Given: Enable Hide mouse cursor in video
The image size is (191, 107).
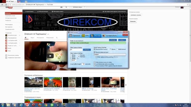Looking at the screenshot, I should (94, 62).
